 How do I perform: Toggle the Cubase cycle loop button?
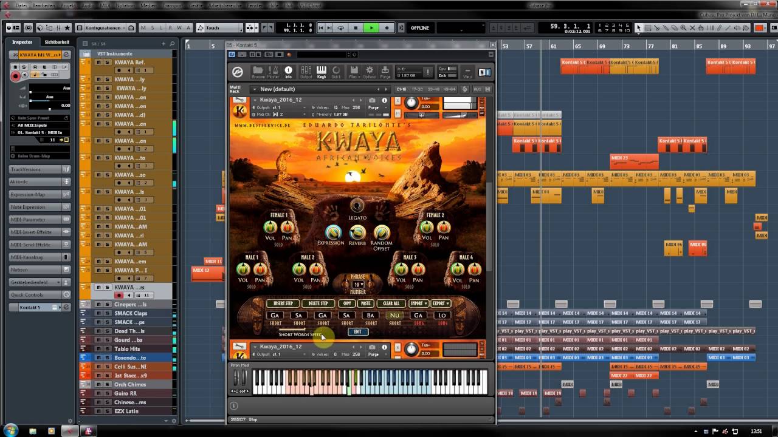tap(340, 28)
